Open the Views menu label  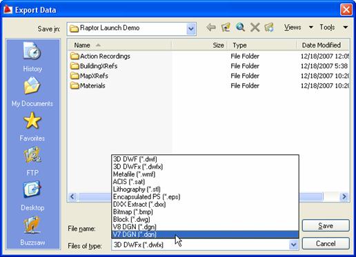[x=293, y=27]
